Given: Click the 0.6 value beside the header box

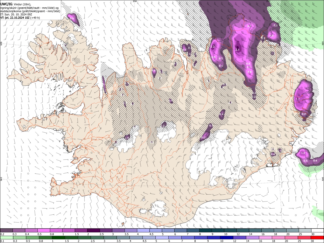Looking at the screenshot, I should click(x=72, y=18).
